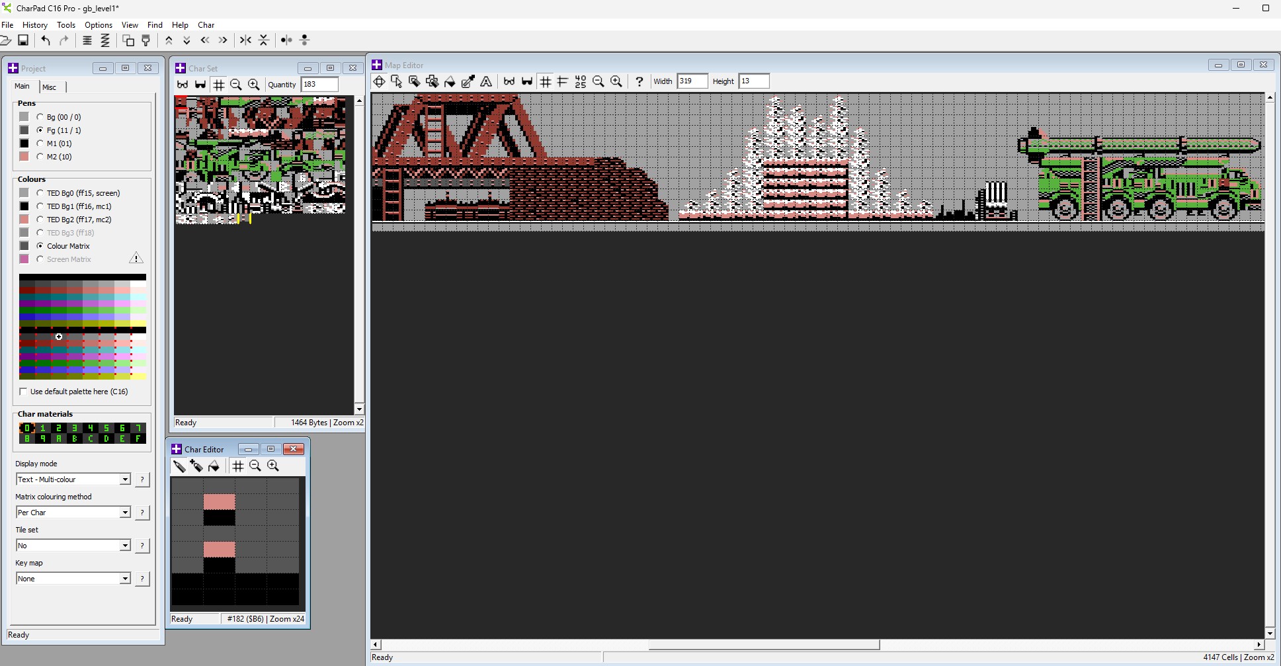This screenshot has height=666, width=1281.
Task: Select the Fg (11 / 1) pen
Action: 40,130
